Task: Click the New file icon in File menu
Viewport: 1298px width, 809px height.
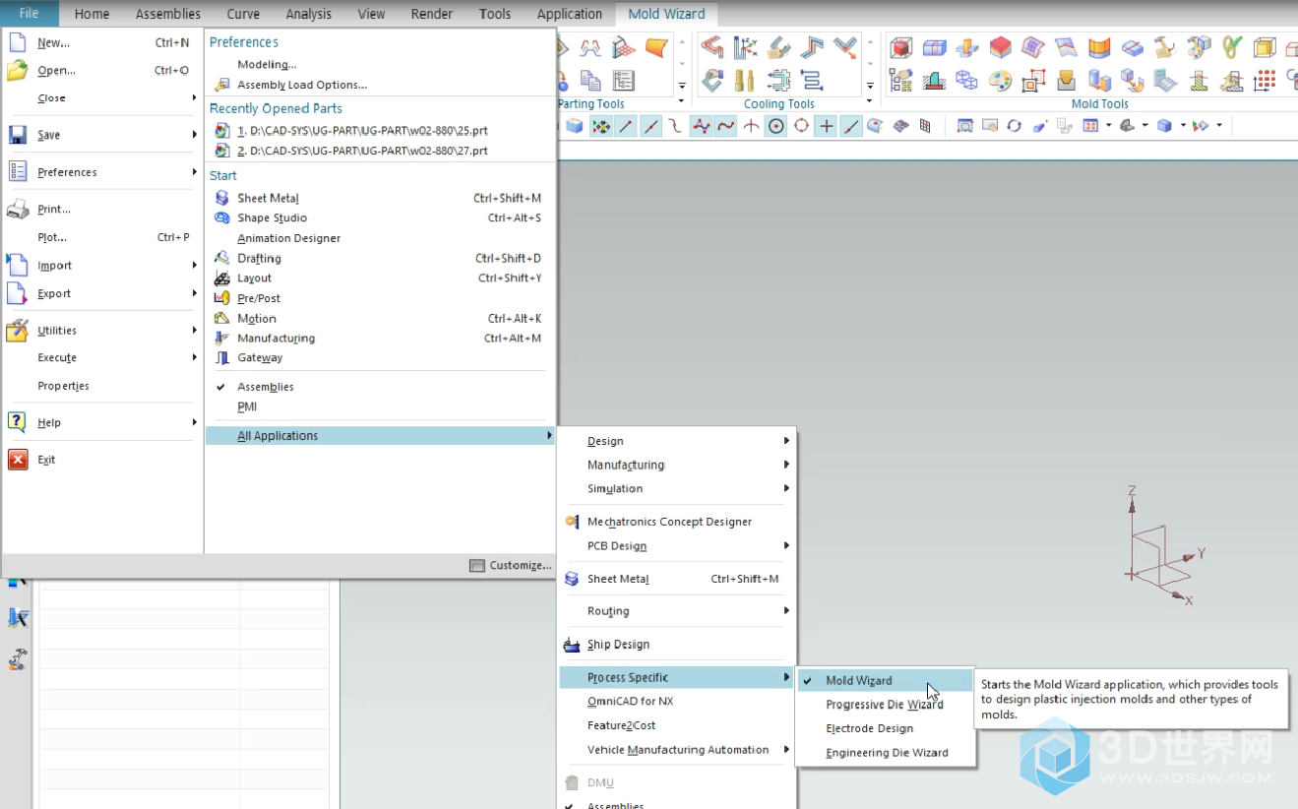Action: coord(18,42)
